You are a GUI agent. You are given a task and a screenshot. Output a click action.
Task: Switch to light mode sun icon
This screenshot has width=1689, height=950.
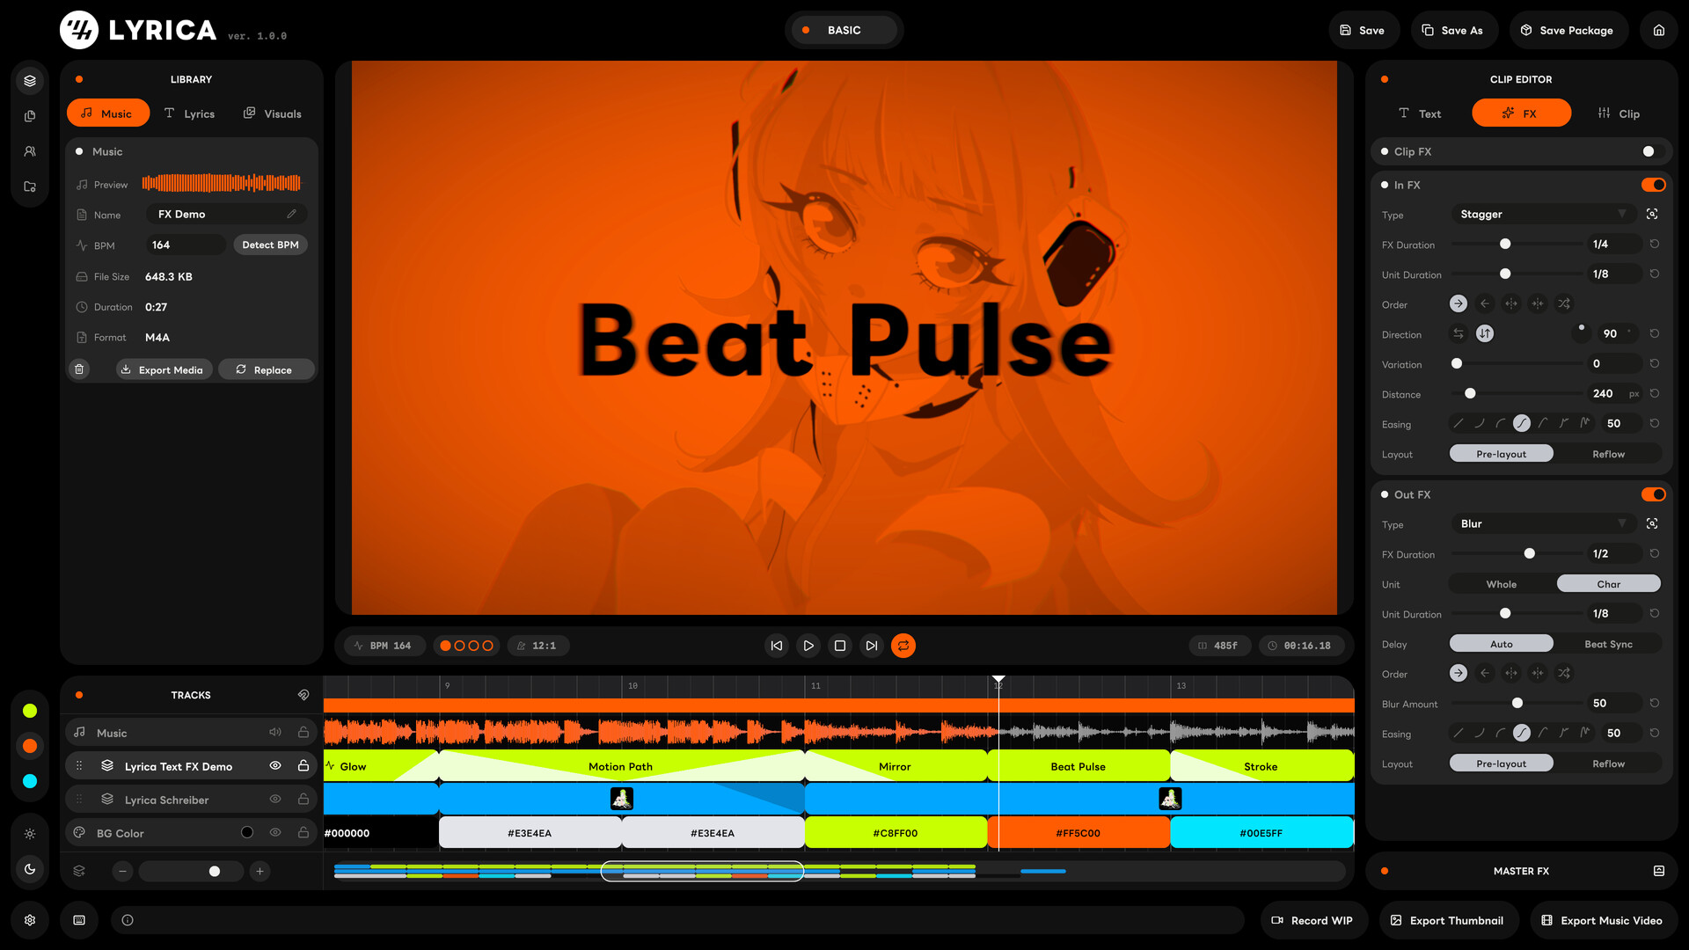[30, 834]
